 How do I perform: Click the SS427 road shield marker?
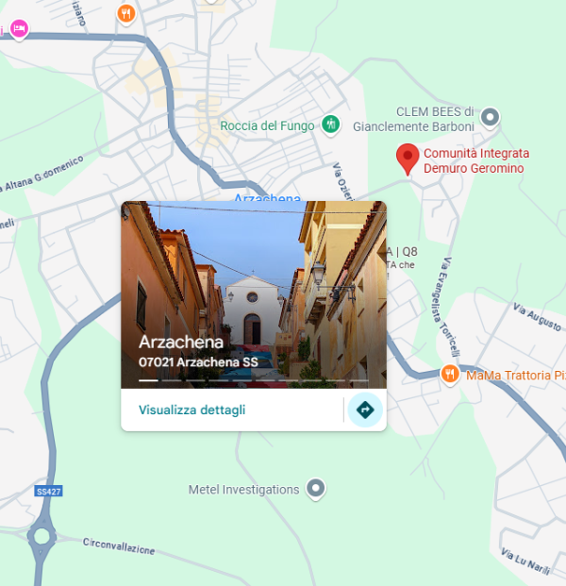click(47, 492)
